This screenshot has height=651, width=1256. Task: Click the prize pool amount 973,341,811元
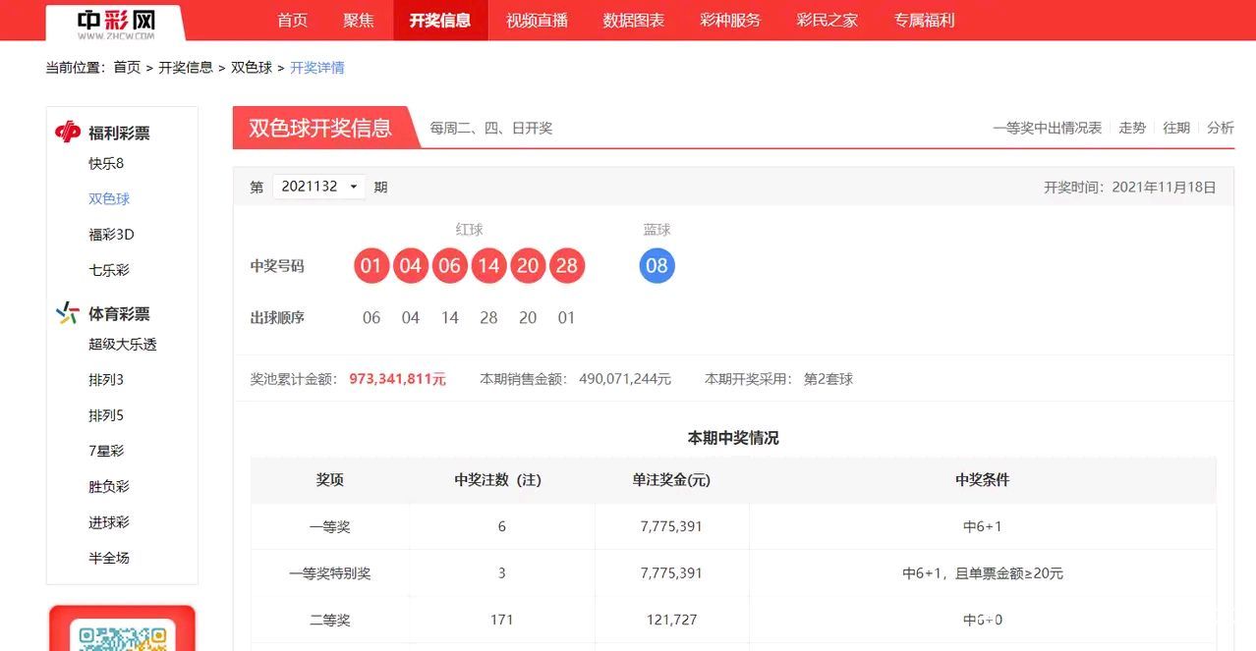click(x=397, y=379)
